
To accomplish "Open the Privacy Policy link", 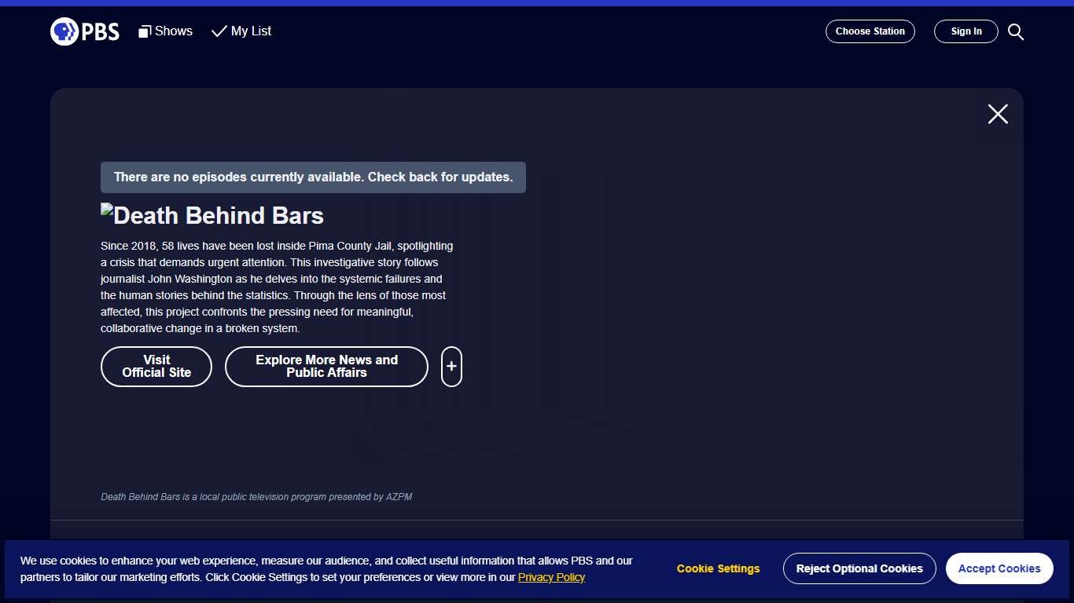I will [551, 577].
